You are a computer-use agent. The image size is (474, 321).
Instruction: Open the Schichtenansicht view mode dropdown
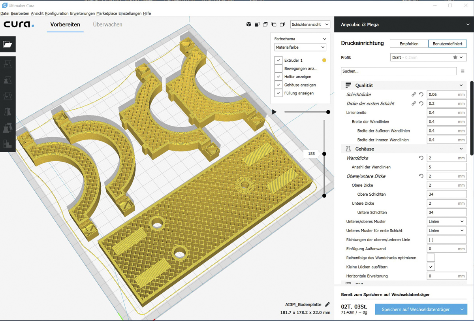pyautogui.click(x=310, y=25)
